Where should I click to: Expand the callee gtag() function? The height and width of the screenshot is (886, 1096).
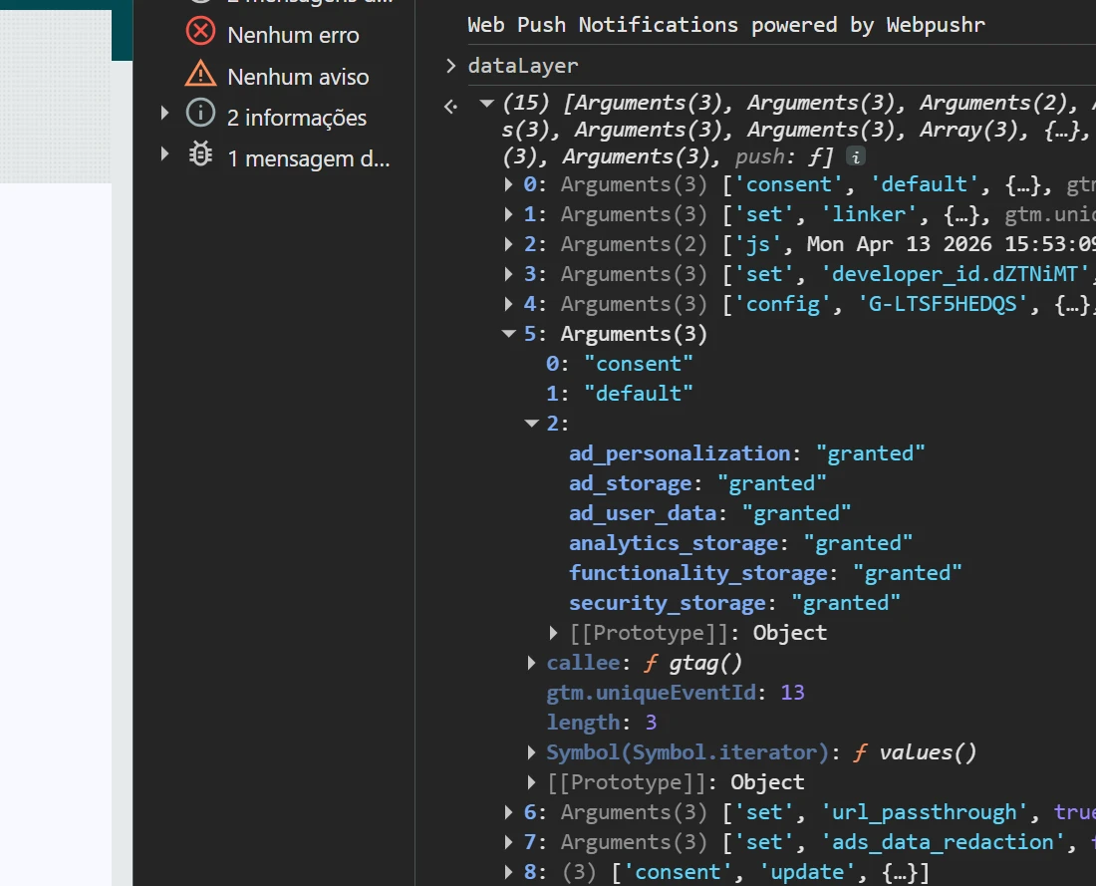click(532, 663)
